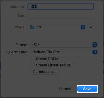Expand the full file browser chevron
Screen dimensions: 104x98
click(91, 27)
